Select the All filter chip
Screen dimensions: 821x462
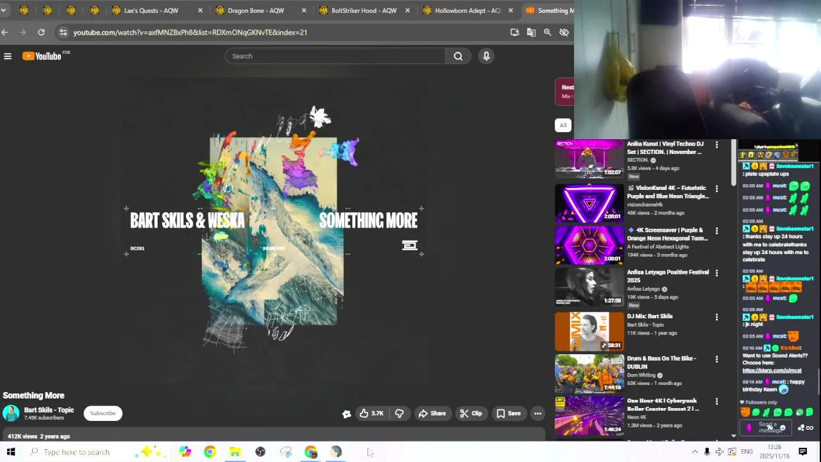pos(563,125)
